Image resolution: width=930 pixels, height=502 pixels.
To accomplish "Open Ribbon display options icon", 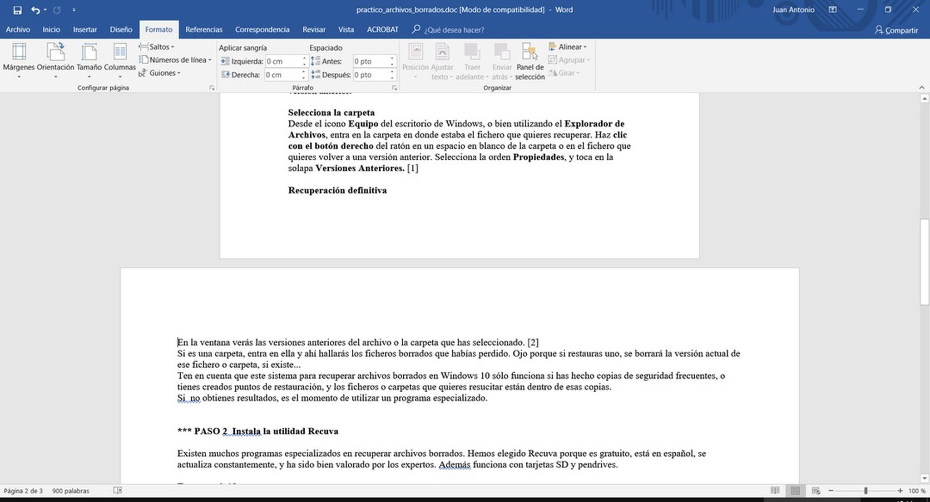I will pos(833,10).
